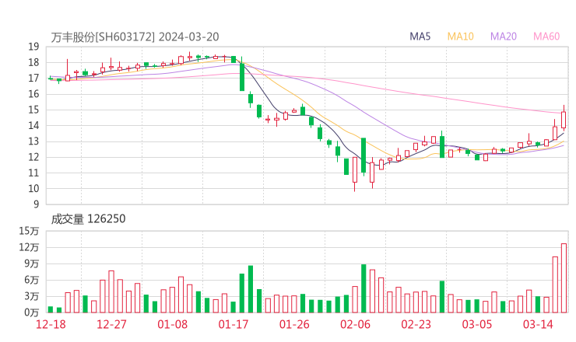The width and height of the screenshot is (576, 342).
Task: Select the tallest red volume bar at far right
Action: tap(564, 278)
